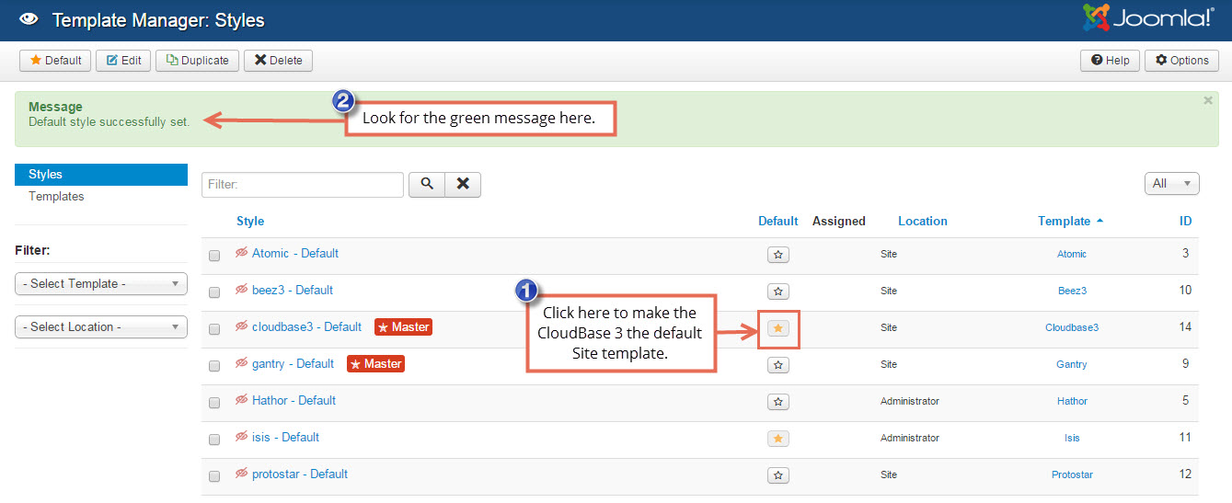Click the Duplicate toolbar button
The width and height of the screenshot is (1232, 503).
(x=197, y=61)
